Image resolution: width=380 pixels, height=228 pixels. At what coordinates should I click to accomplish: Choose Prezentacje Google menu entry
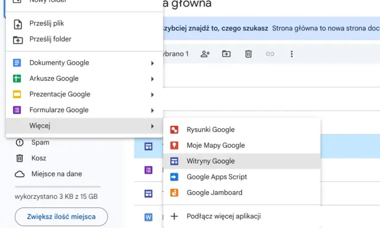[84, 94]
